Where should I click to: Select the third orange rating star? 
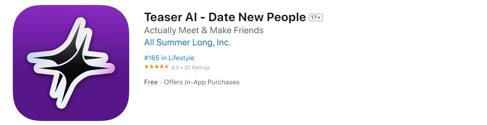tap(156, 67)
